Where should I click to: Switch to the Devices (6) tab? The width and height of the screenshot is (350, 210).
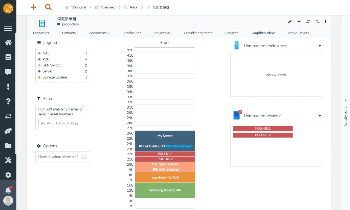coord(163,33)
